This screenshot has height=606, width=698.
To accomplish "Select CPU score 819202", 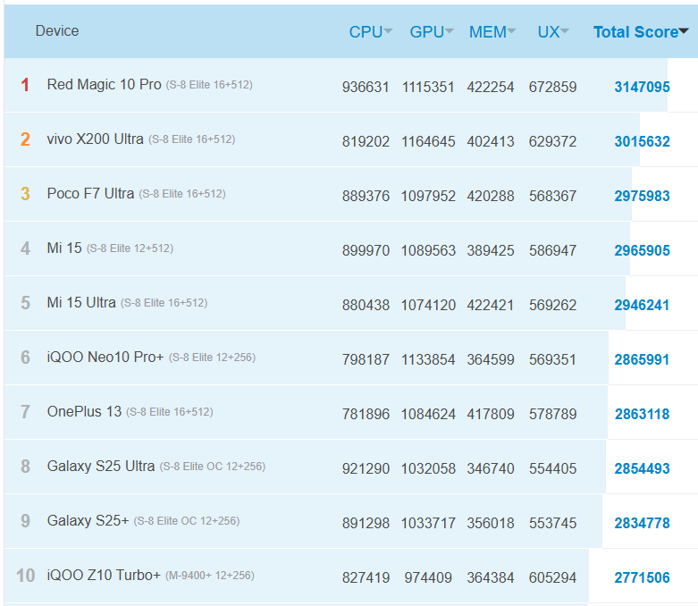I will 366,141.
